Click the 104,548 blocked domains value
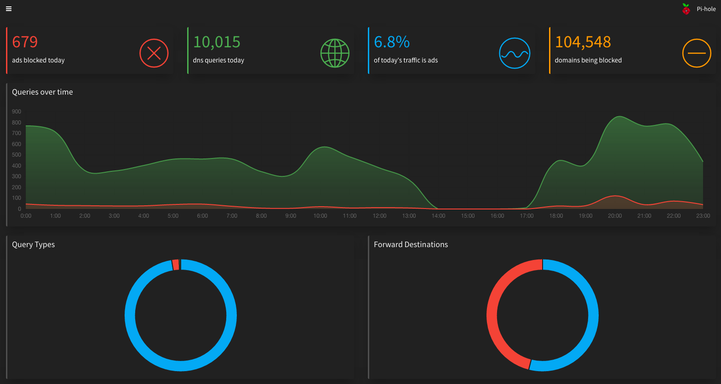The height and width of the screenshot is (384, 721). tap(583, 42)
